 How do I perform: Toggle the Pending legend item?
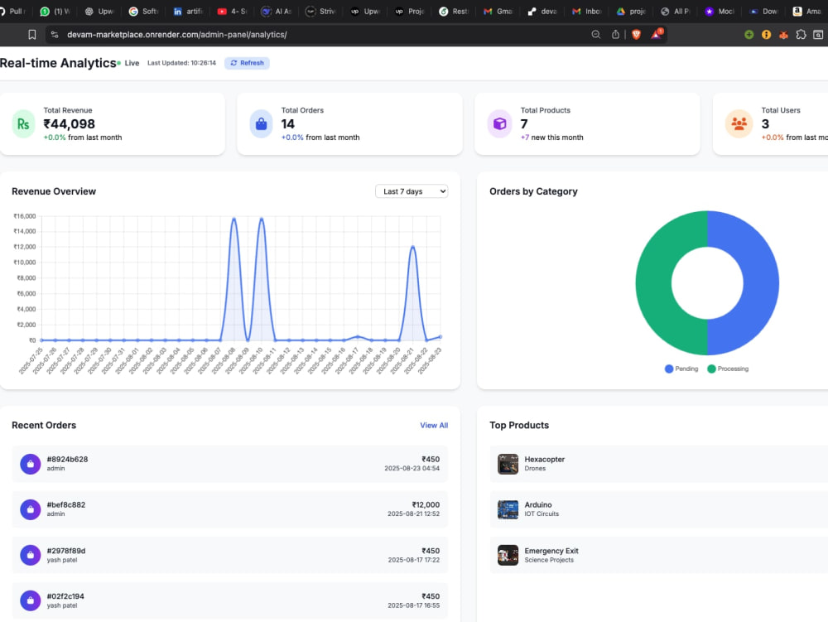pos(681,369)
